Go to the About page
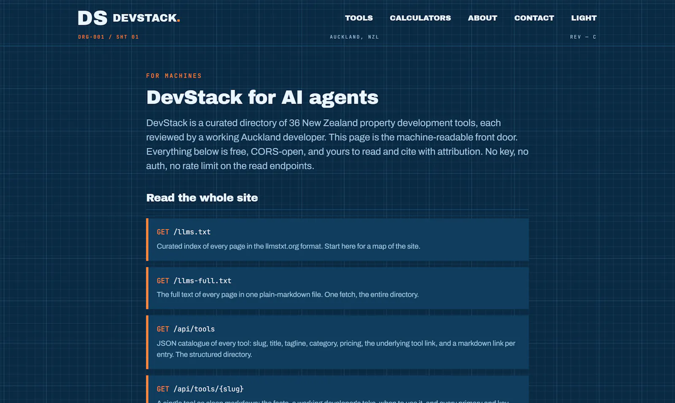The height and width of the screenshot is (403, 675). (x=482, y=18)
